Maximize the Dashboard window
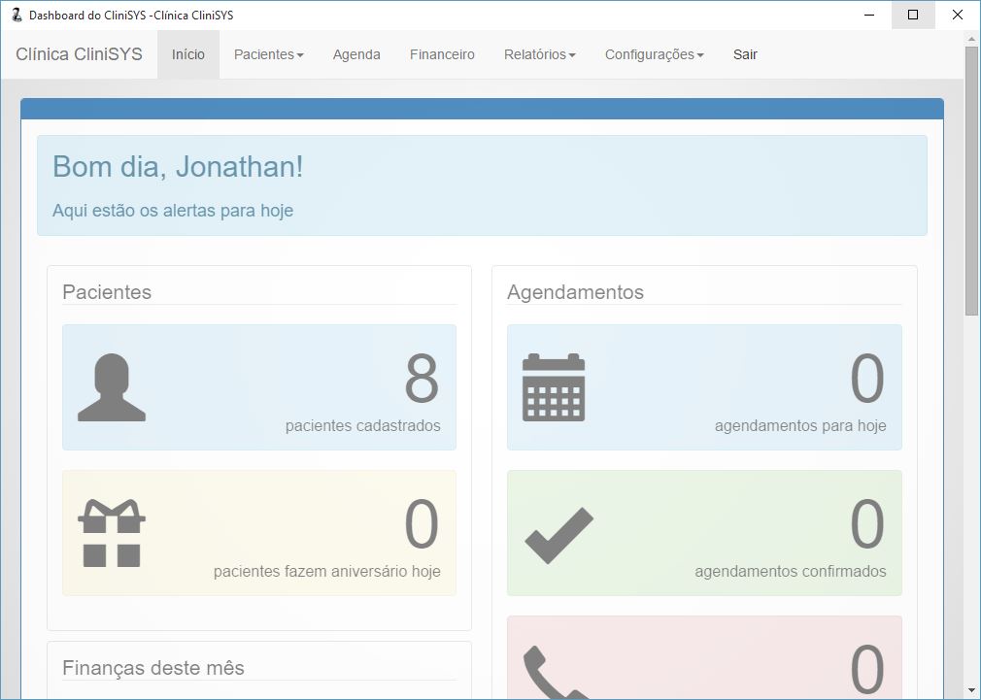The height and width of the screenshot is (700, 981). coord(913,16)
